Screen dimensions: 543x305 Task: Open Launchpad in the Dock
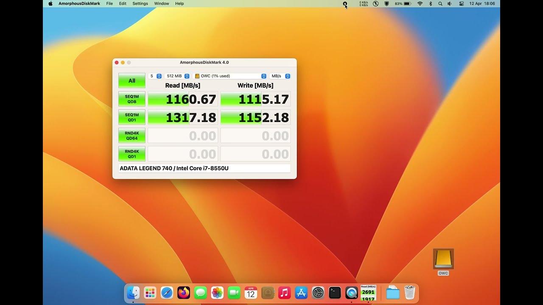tap(150, 293)
